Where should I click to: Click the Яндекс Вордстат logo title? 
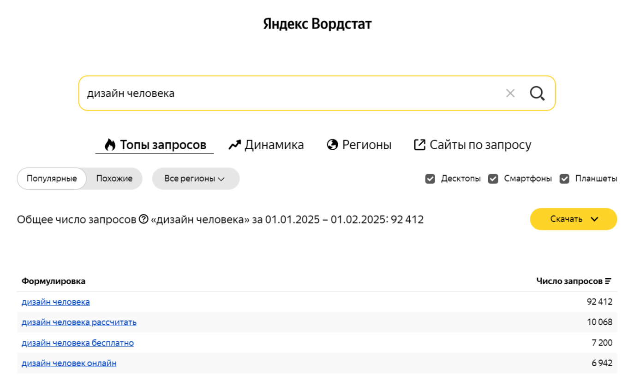(317, 24)
